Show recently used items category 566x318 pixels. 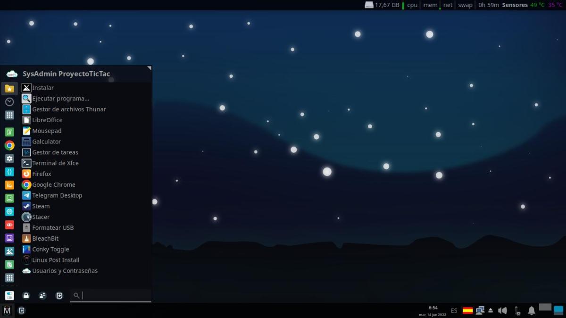[9, 101]
